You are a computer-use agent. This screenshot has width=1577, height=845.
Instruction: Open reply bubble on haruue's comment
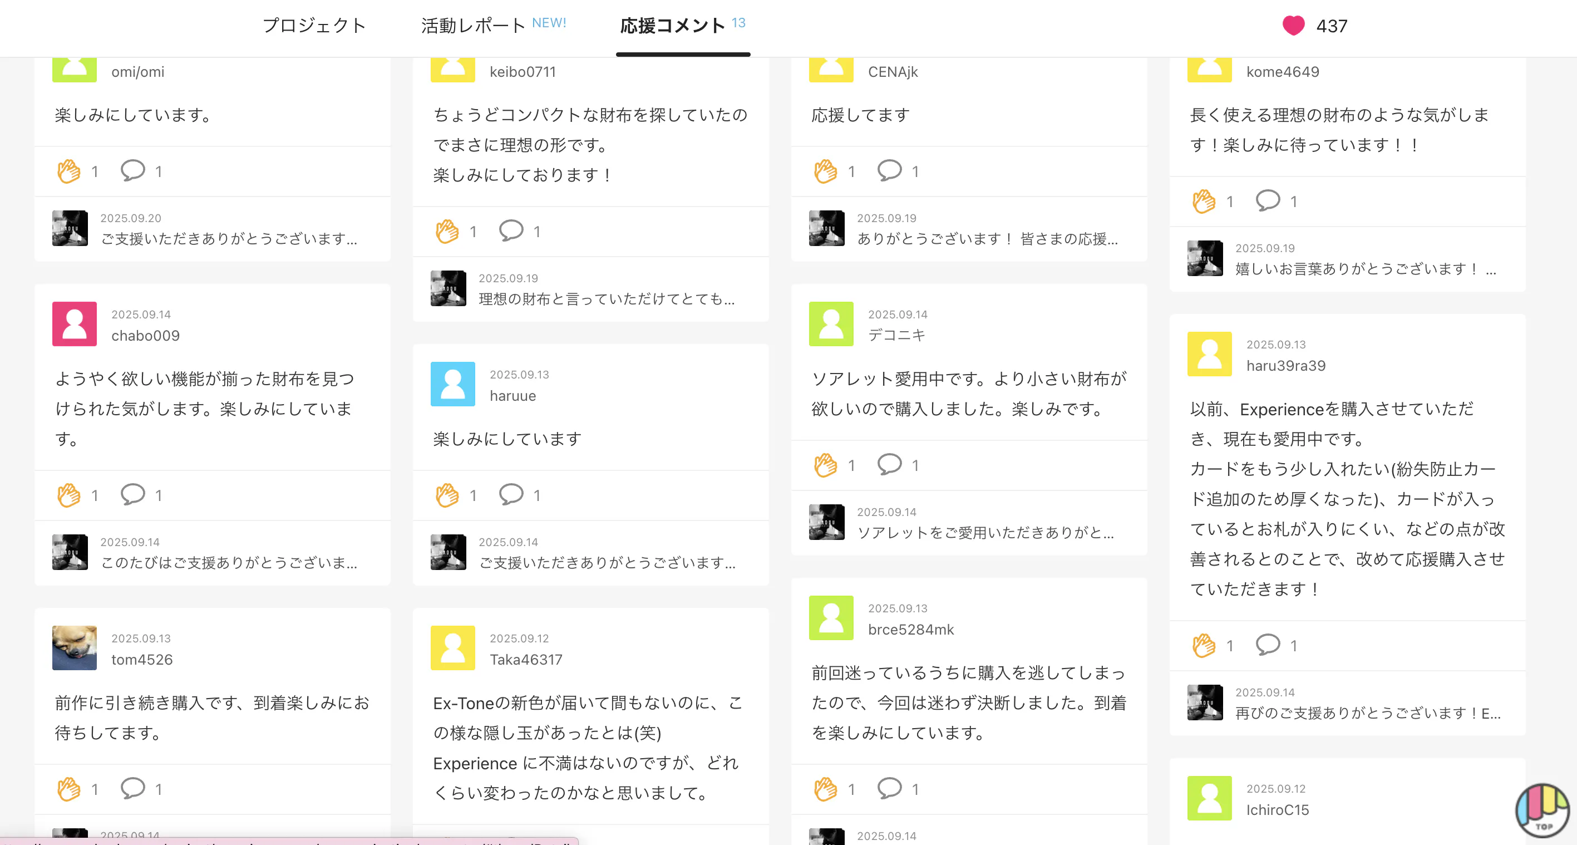point(511,495)
